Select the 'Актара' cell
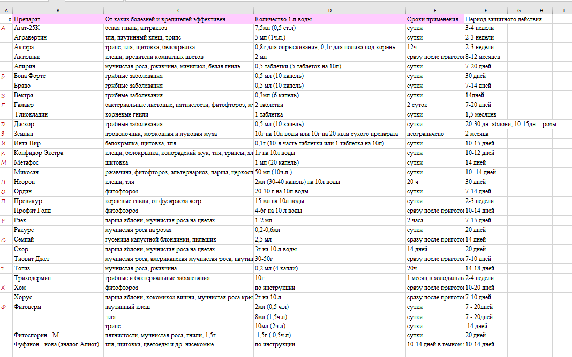572x357 pixels. coord(58,48)
